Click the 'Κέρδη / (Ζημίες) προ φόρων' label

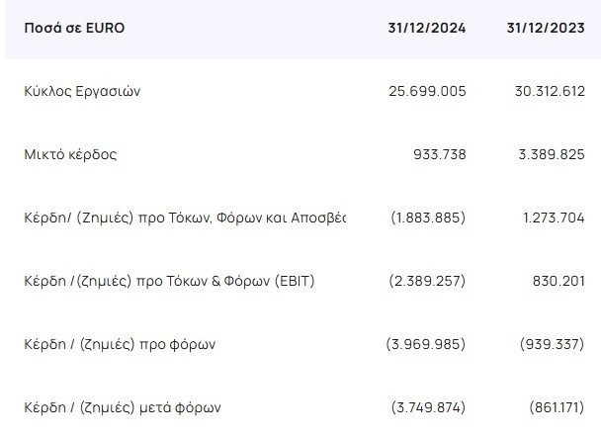(x=120, y=344)
